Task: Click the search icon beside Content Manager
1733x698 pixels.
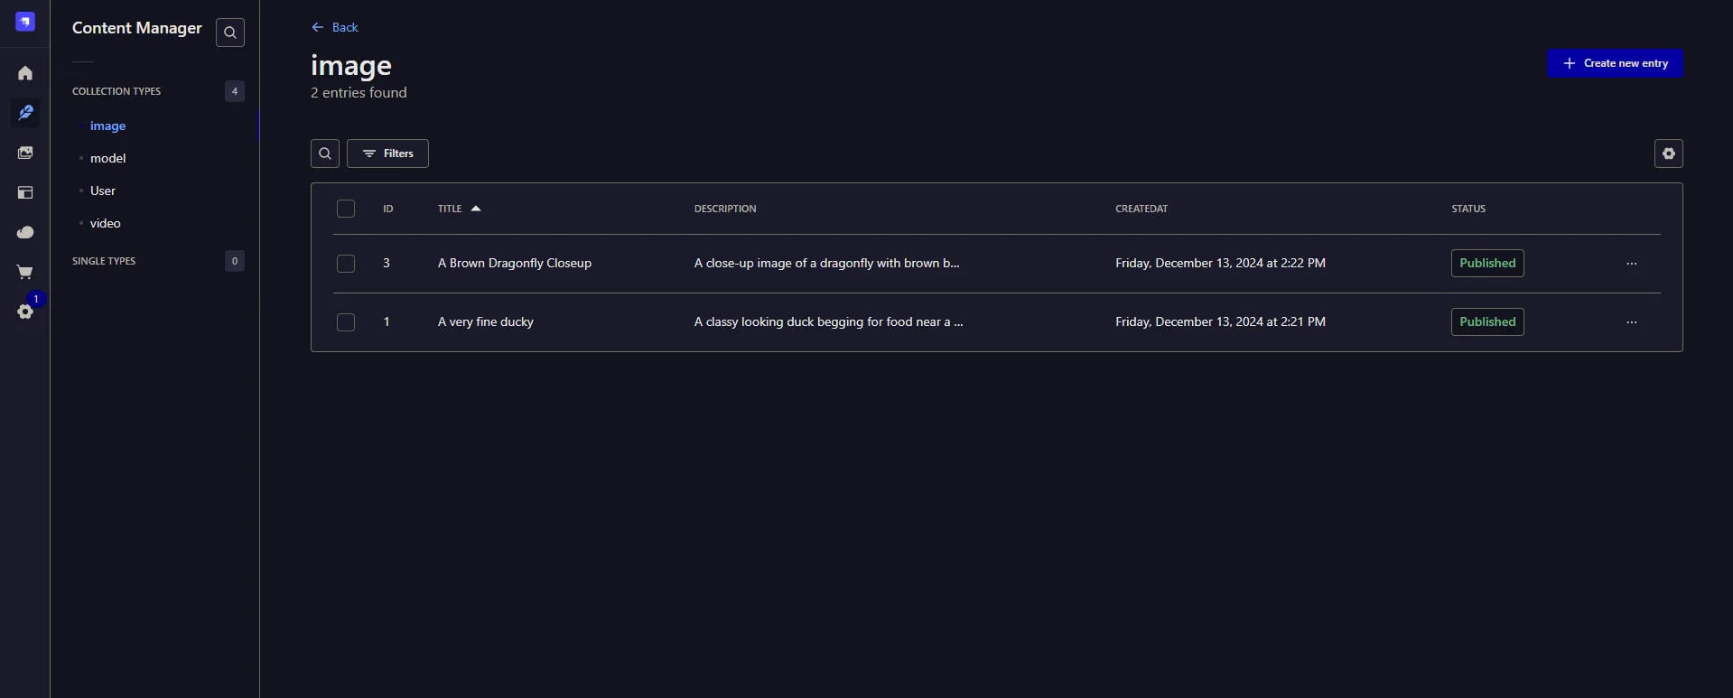Action: pyautogui.click(x=230, y=33)
